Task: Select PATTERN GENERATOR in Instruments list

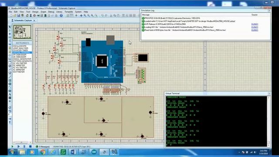Action: 22,61
